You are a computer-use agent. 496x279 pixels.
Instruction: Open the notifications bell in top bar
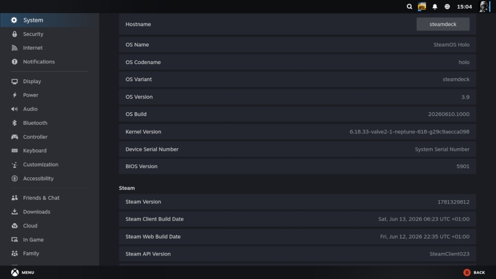click(x=435, y=7)
